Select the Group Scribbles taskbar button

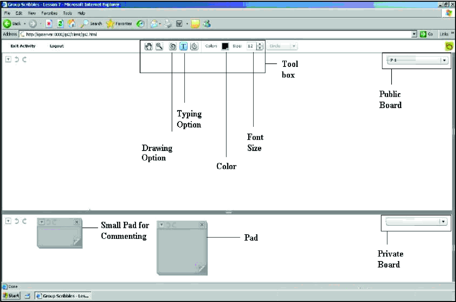click(63, 296)
